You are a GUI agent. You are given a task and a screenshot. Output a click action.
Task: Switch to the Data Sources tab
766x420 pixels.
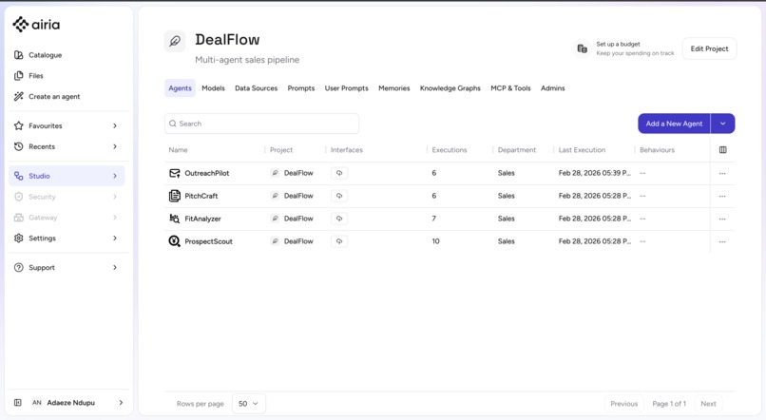point(256,88)
